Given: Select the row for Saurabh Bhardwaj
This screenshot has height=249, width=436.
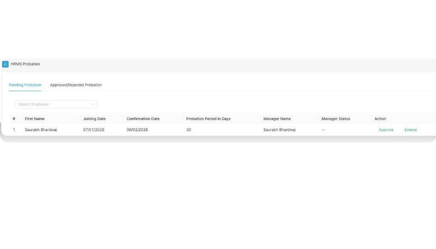Looking at the screenshot, I should click(41, 129).
